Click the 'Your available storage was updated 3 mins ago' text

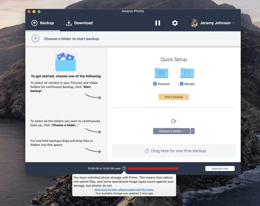pos(124,193)
